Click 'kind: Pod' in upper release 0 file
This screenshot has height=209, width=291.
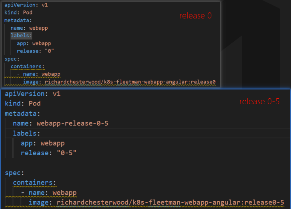(18, 12)
